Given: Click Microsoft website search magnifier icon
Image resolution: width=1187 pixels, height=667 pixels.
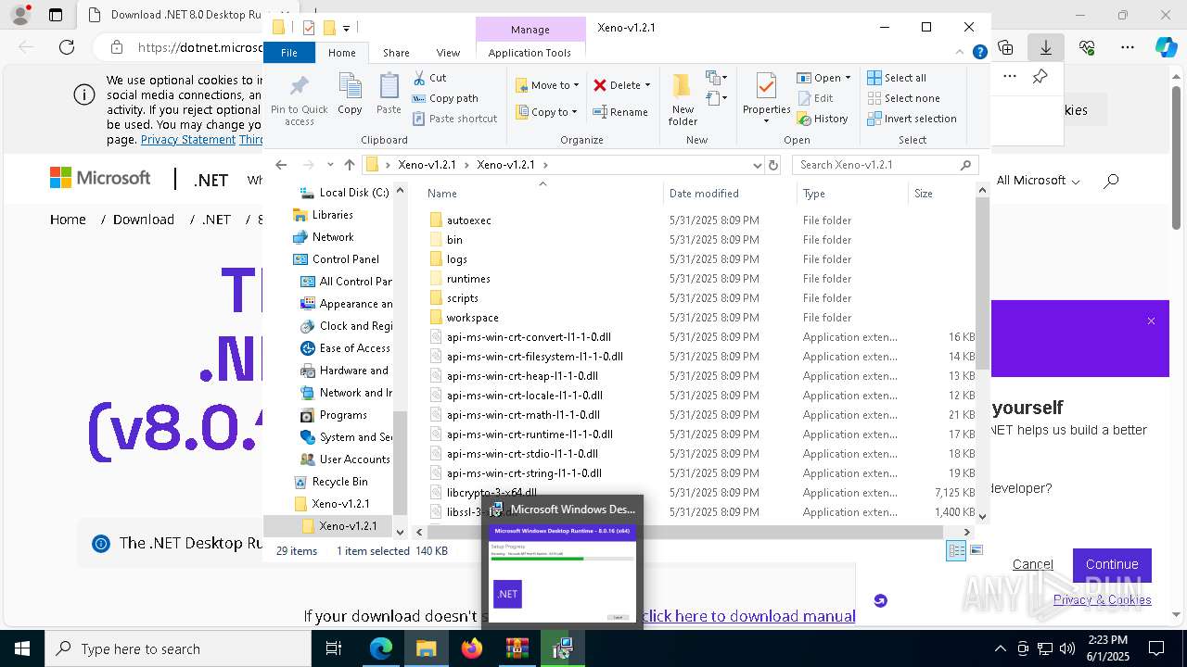Looking at the screenshot, I should pos(1111,181).
